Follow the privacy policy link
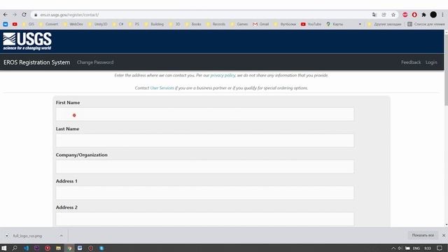 (223, 76)
